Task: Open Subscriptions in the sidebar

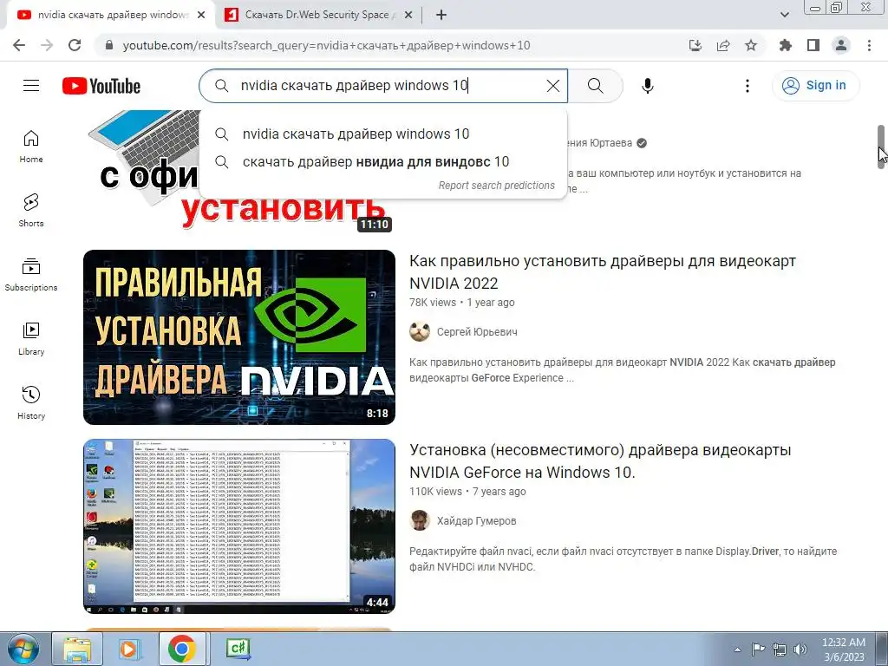Action: click(31, 275)
